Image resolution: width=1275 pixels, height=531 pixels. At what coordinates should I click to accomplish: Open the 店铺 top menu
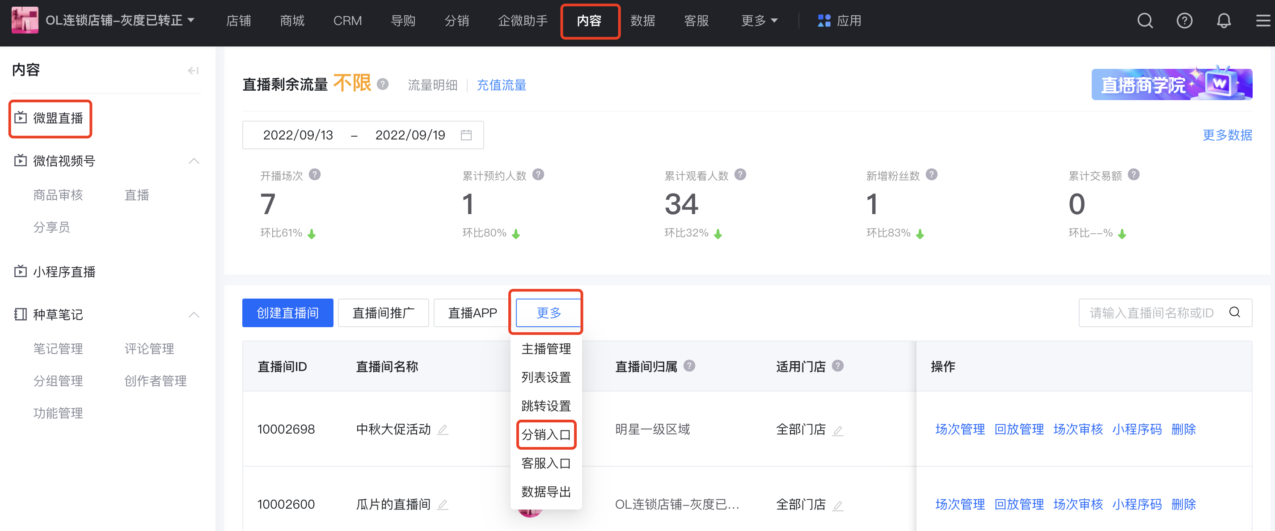239,21
